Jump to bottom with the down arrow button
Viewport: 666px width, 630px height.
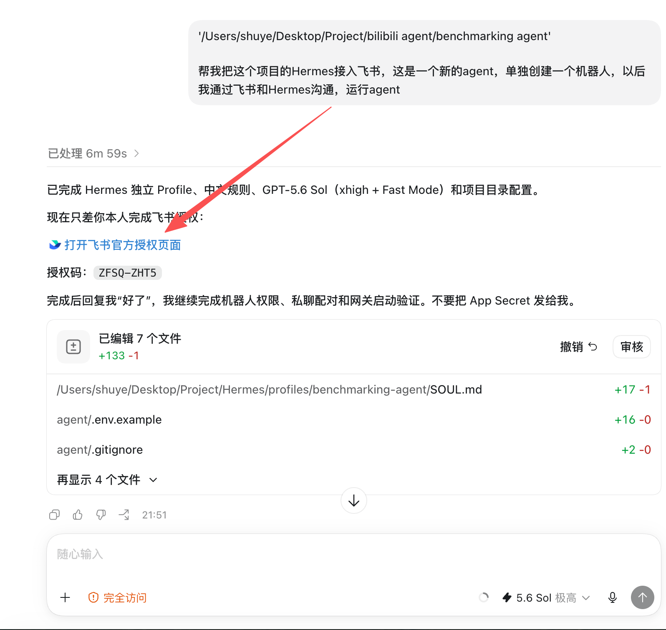(x=354, y=500)
